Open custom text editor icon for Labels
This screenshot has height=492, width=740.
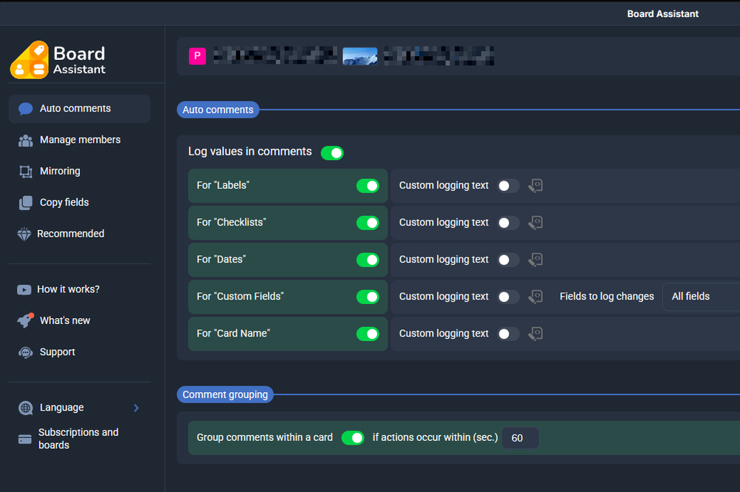536,186
